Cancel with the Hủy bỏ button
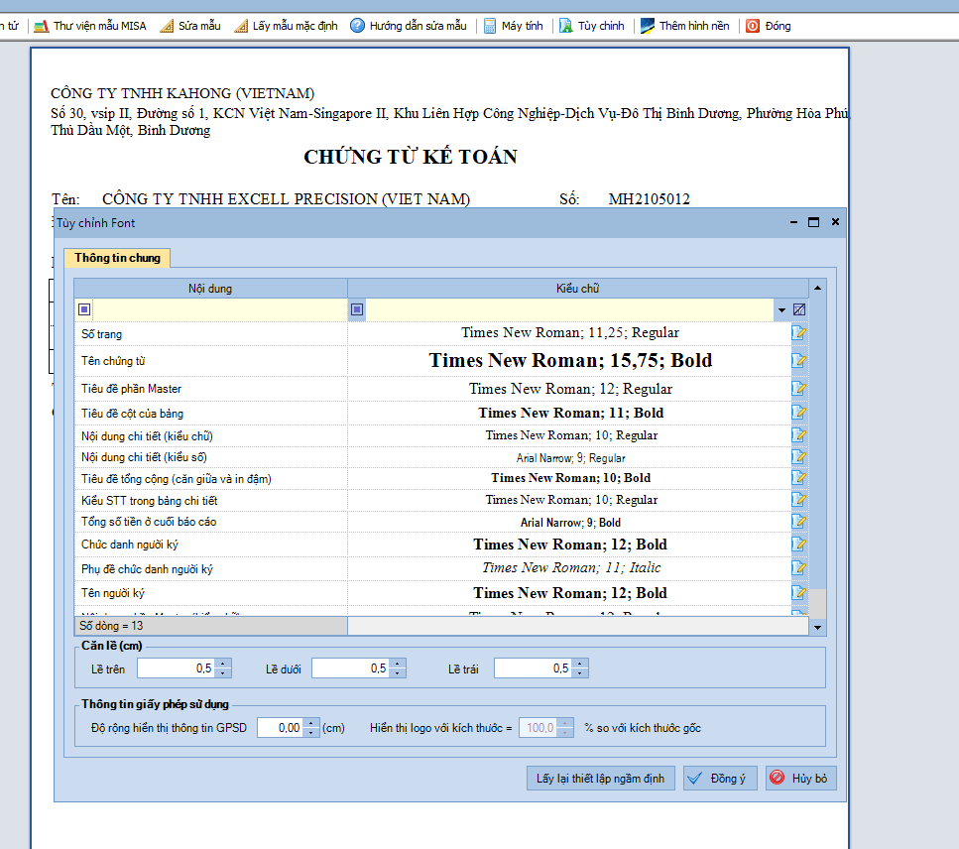Image resolution: width=959 pixels, height=849 pixels. 800,779
